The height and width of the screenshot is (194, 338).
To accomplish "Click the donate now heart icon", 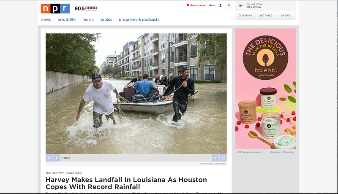I will [188, 5].
